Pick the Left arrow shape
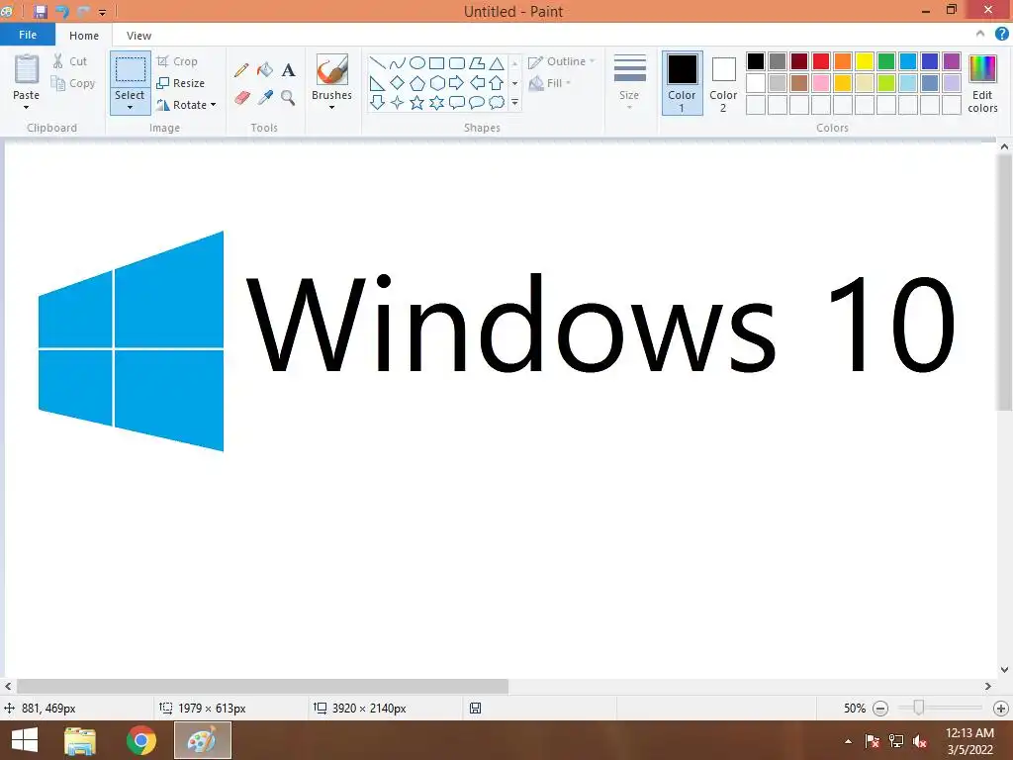This screenshot has height=760, width=1013. pyautogui.click(x=477, y=83)
